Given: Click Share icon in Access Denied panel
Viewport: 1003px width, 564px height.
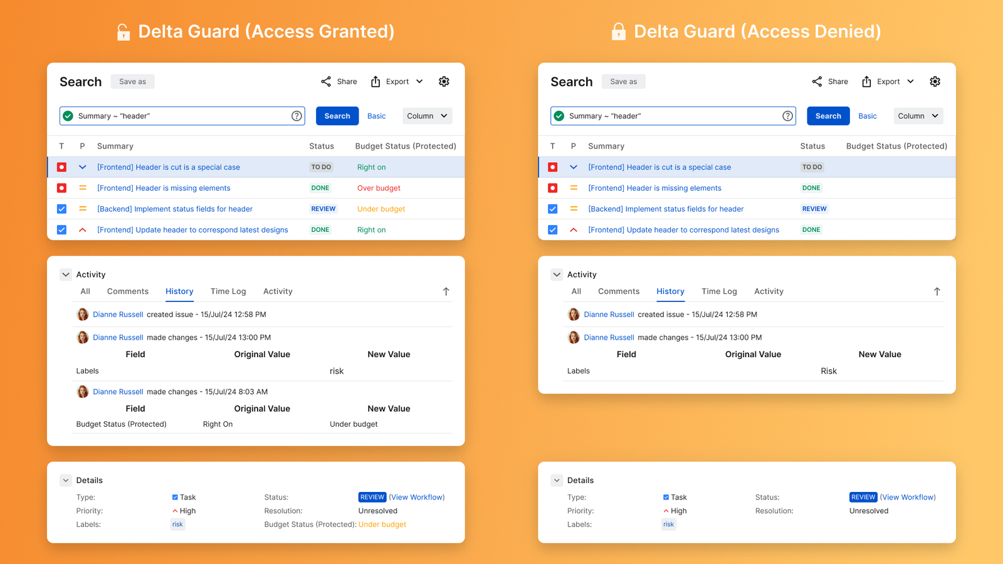Looking at the screenshot, I should [817, 81].
